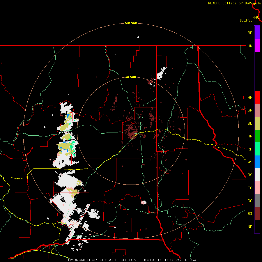Click the IC legend label
Screen dimensions: 262x262
[250, 188]
